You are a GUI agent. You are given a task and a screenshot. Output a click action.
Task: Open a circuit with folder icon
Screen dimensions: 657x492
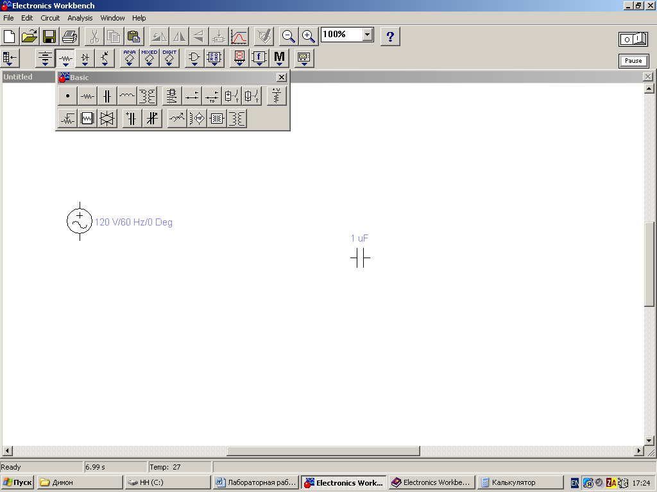pos(30,37)
